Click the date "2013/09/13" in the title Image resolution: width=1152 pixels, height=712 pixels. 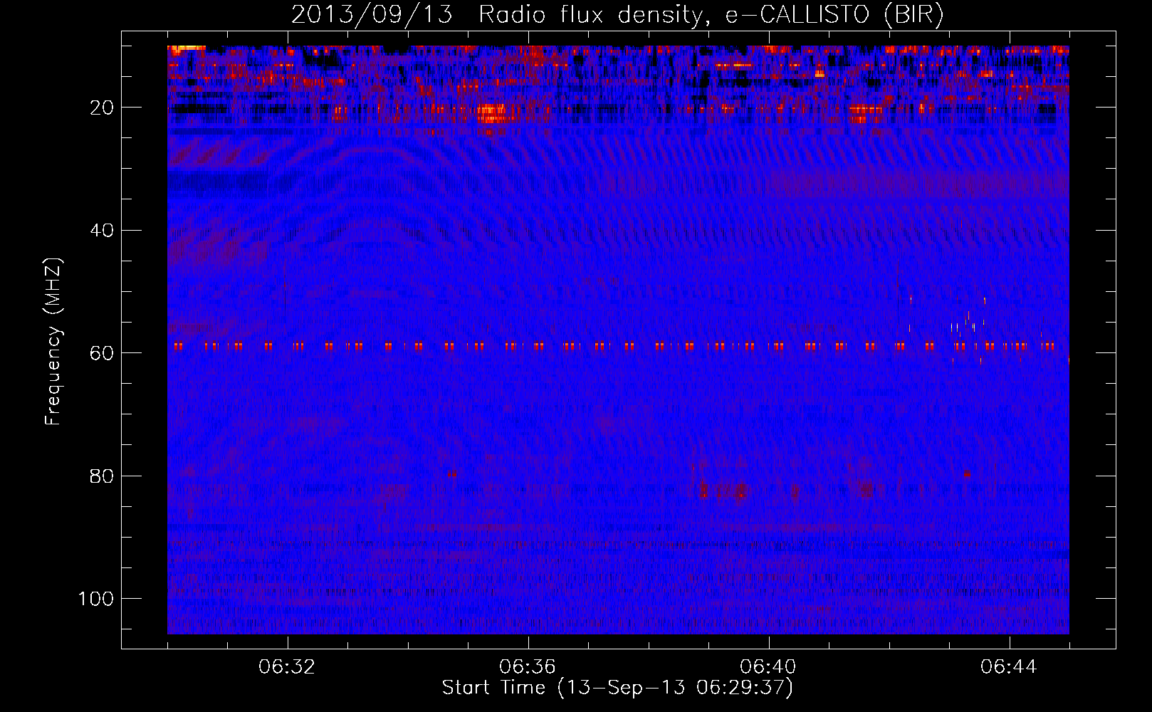372,15
